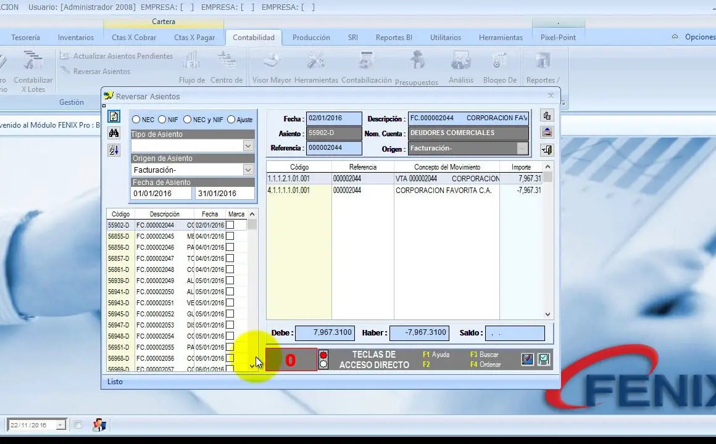Image resolution: width=716 pixels, height=444 pixels.
Task: Expand the Tipo de Asiento dropdown
Action: (248, 146)
